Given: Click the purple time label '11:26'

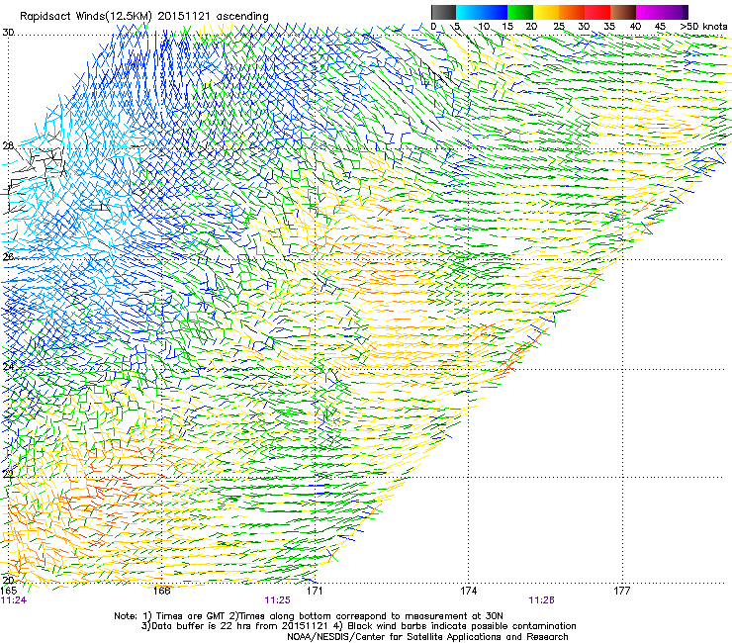Looking at the screenshot, I should 541,600.
